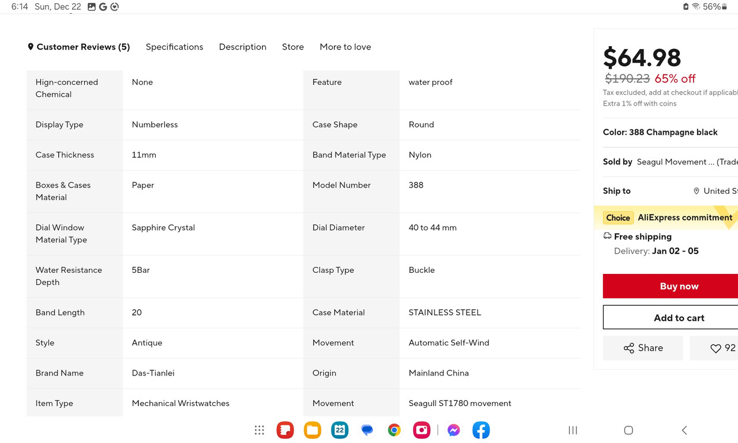Open the Description tab

(243, 47)
